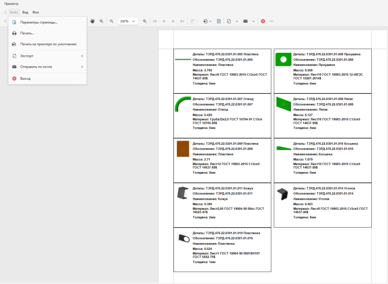Click the envelope send-by-mail toolbar icon
The height and width of the screenshot is (284, 388).
[x=246, y=21]
